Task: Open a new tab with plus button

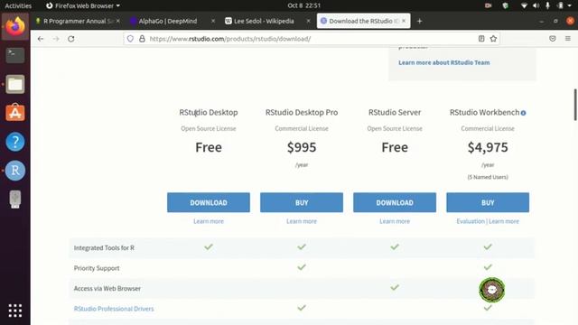Action: (x=419, y=22)
